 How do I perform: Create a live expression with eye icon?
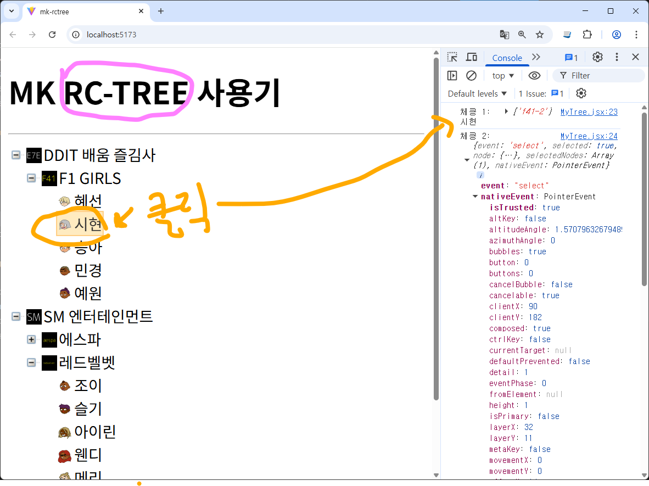(x=534, y=75)
